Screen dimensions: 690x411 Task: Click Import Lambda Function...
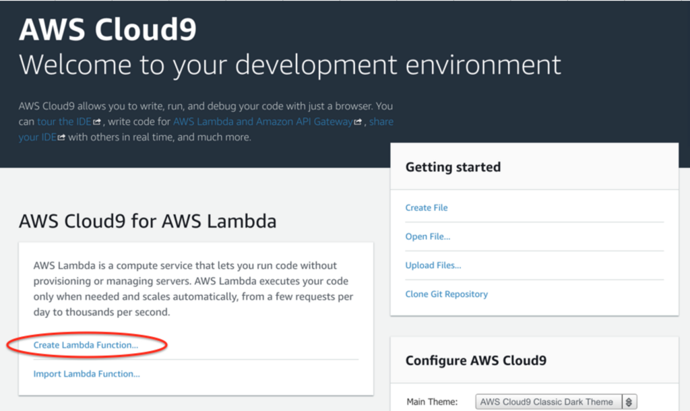point(87,374)
